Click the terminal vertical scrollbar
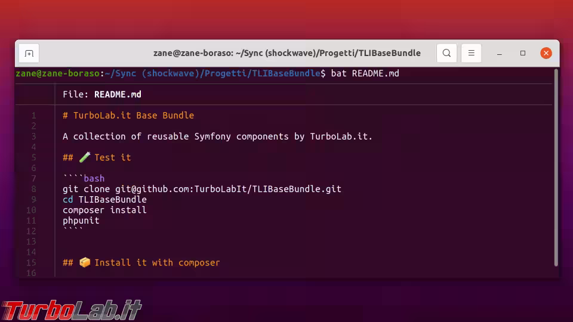Viewport: 573px width, 322px height. [x=556, y=167]
